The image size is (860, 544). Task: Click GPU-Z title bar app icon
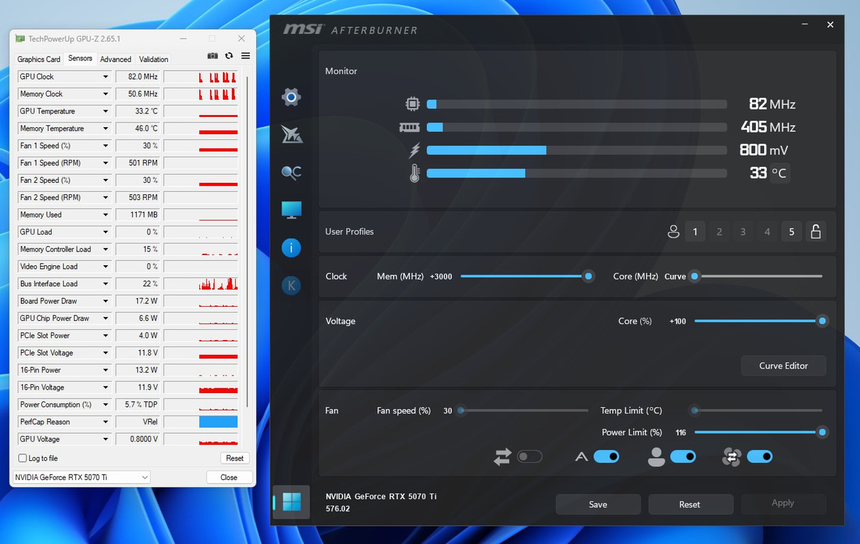(20, 39)
